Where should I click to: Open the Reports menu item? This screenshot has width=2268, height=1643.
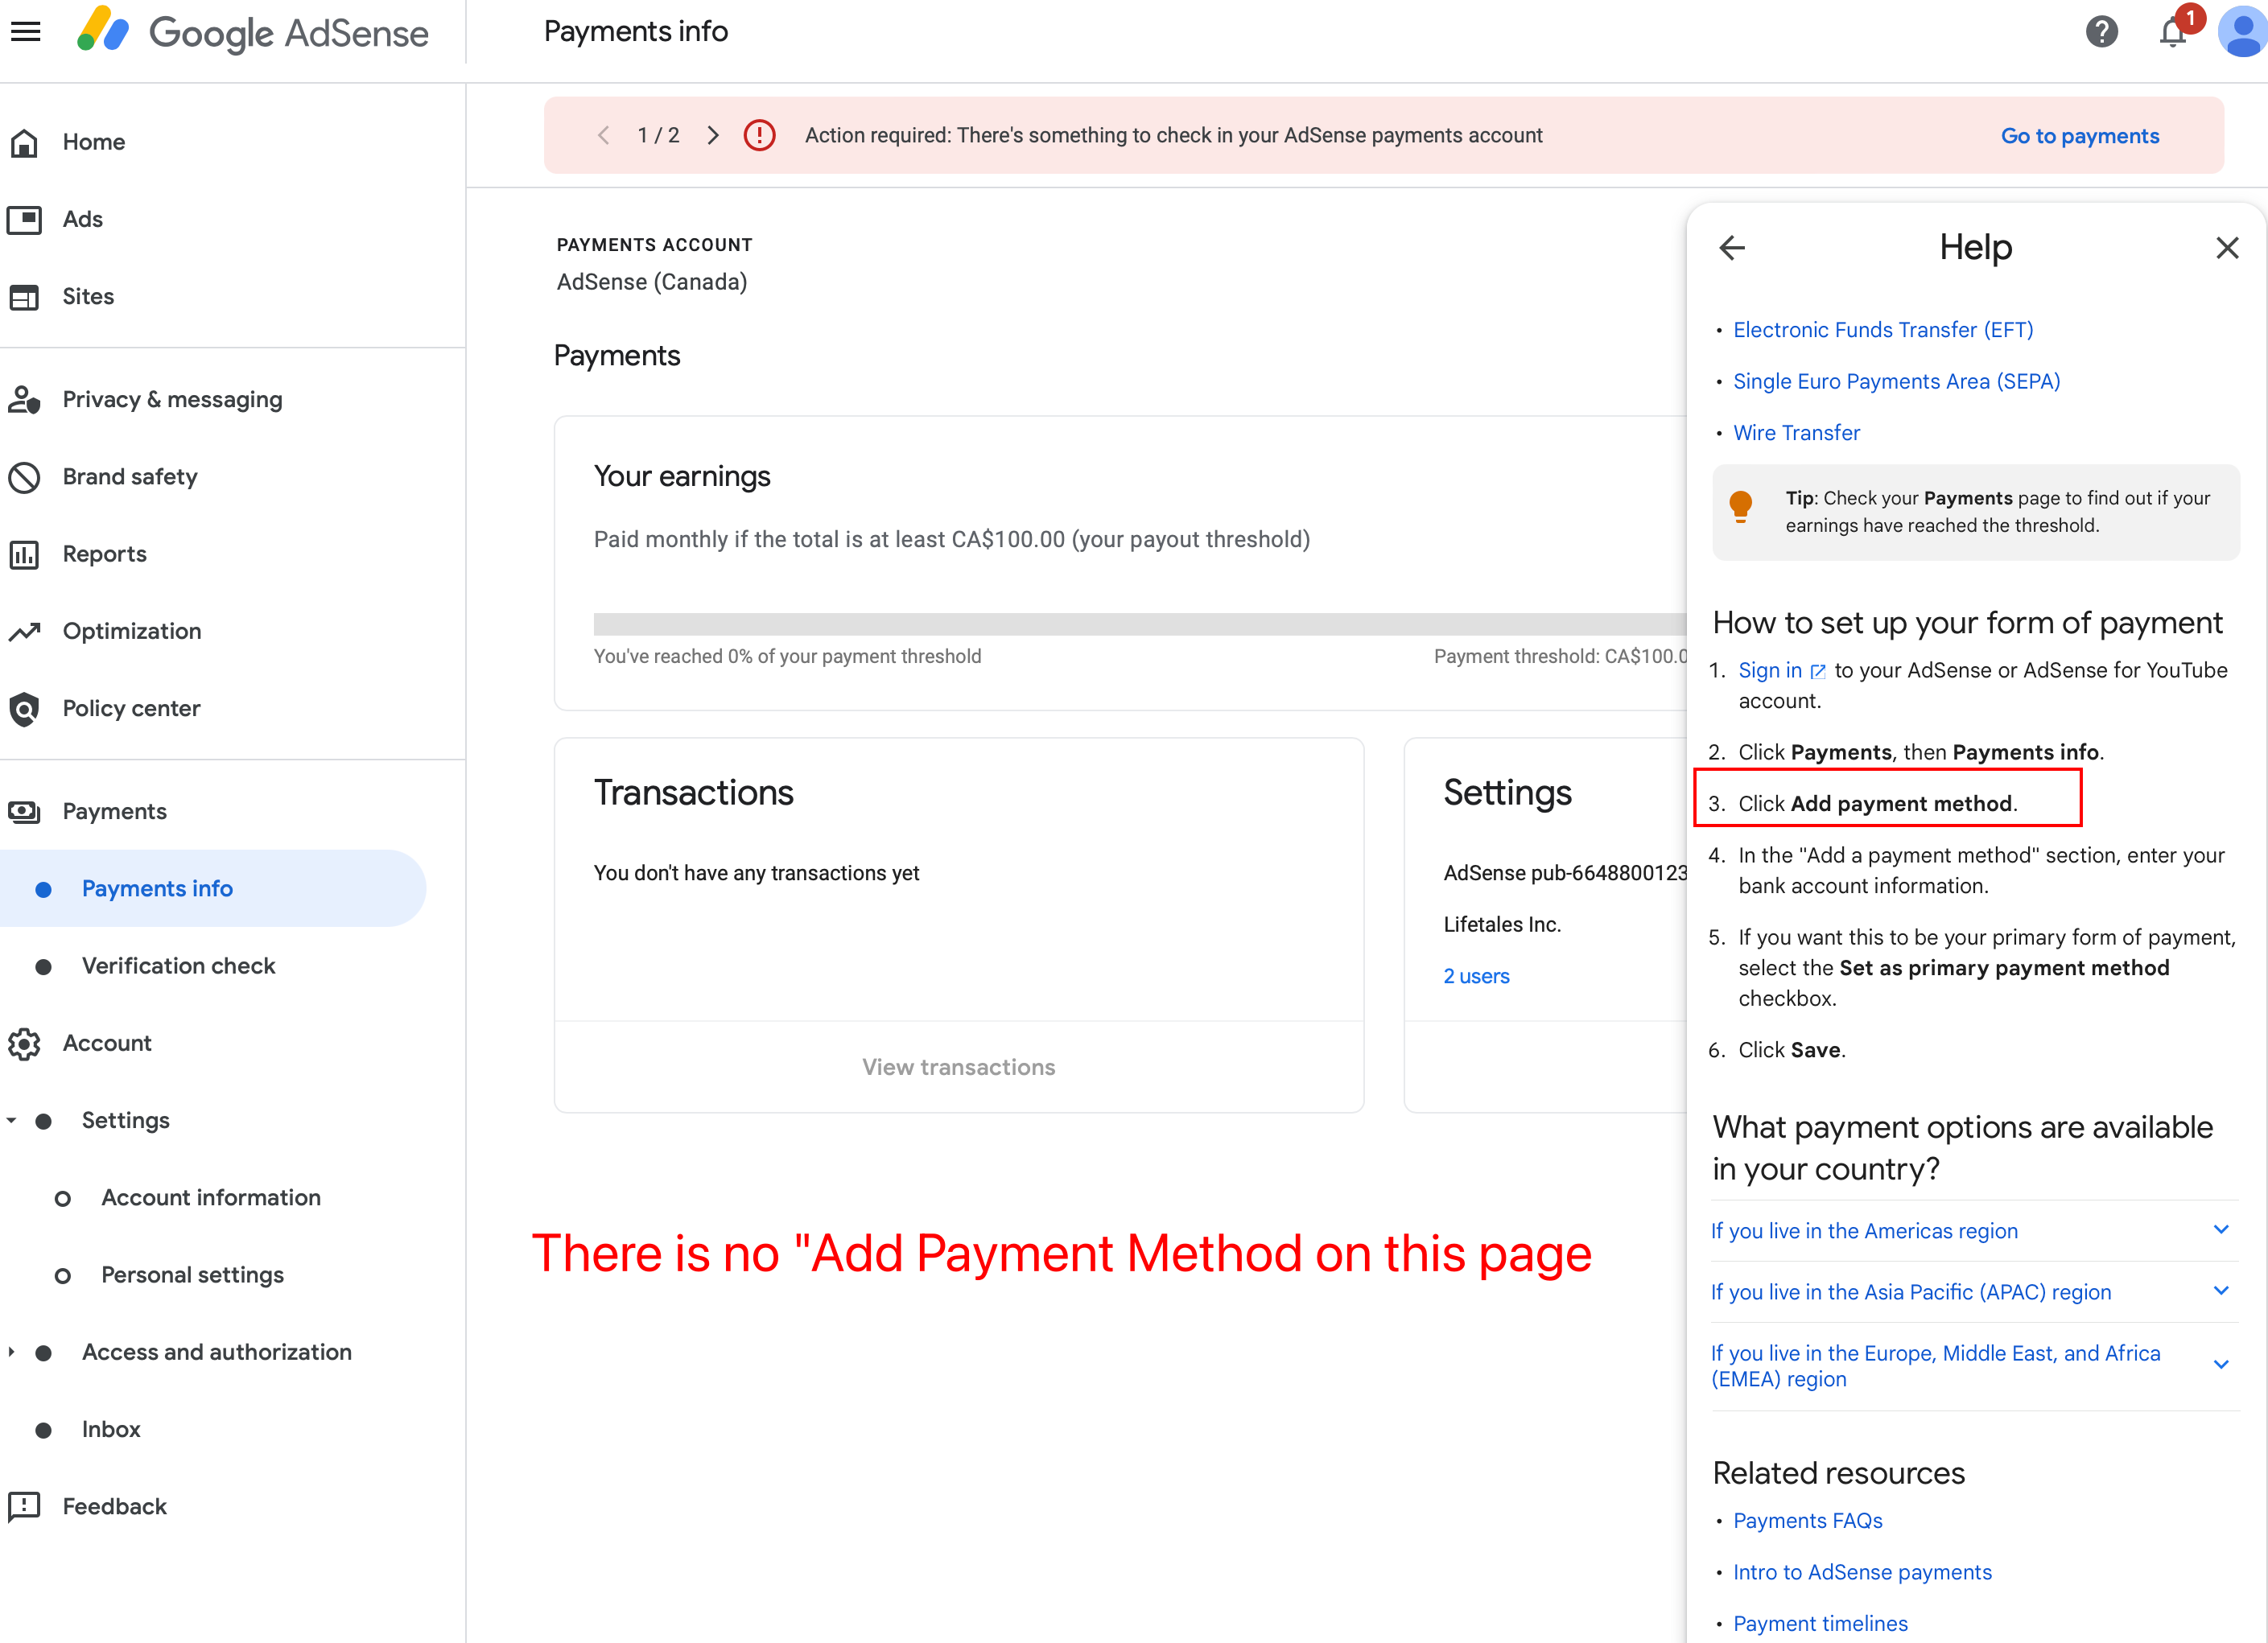click(104, 554)
